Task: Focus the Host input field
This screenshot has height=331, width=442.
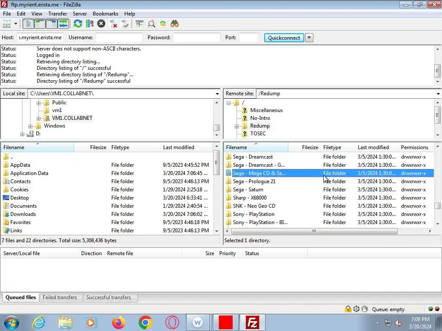Action: [x=40, y=38]
